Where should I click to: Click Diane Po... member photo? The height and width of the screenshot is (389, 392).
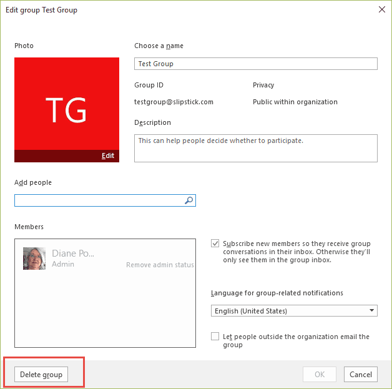tap(34, 259)
